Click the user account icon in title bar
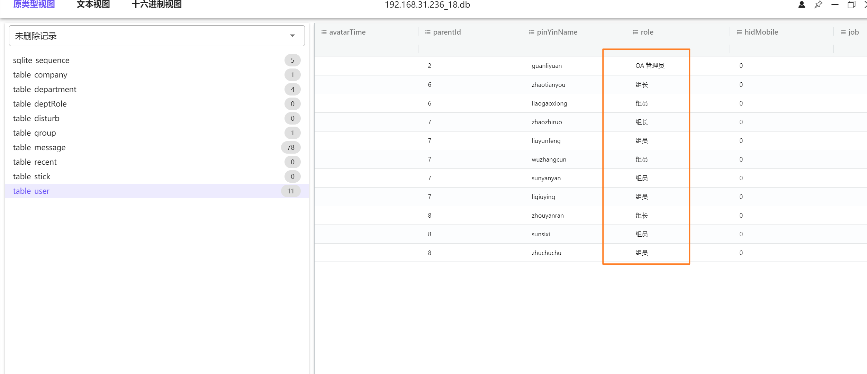The image size is (867, 374). [x=802, y=5]
